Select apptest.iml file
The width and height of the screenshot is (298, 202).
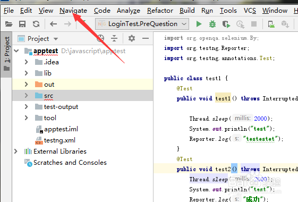tap(61, 129)
